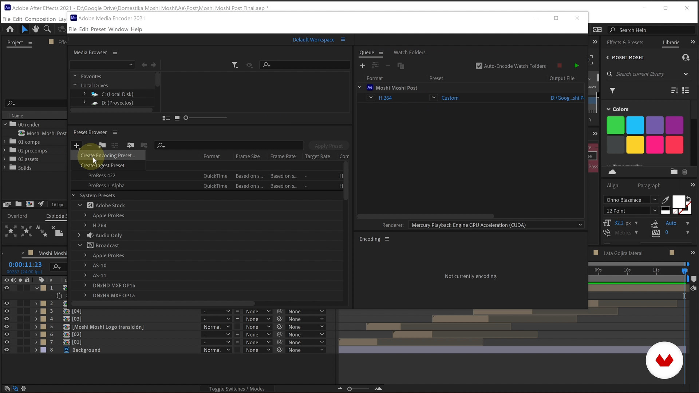Open the After Effects Composition menu
699x393 pixels.
tap(40, 19)
